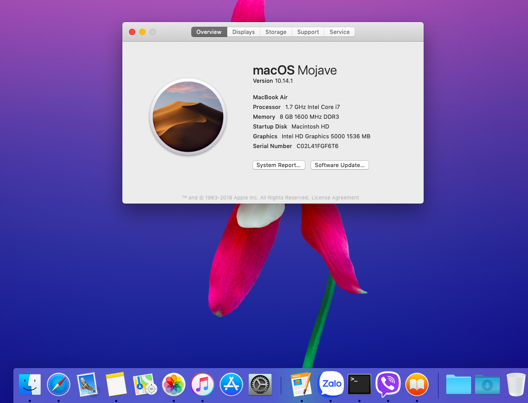Open Finder from the Dock
This screenshot has height=403, width=528.
point(30,384)
